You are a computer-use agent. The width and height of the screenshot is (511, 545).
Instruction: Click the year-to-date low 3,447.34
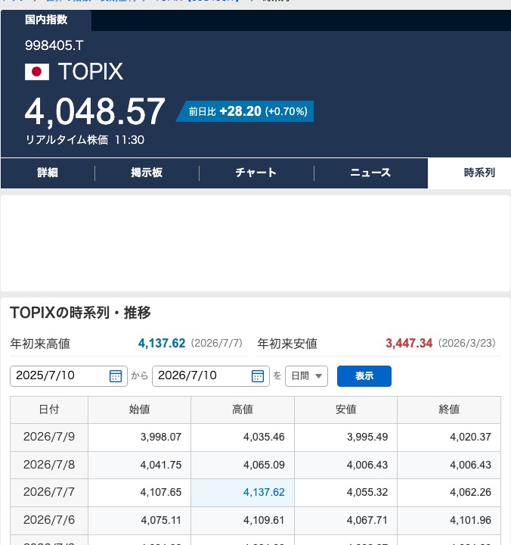409,344
